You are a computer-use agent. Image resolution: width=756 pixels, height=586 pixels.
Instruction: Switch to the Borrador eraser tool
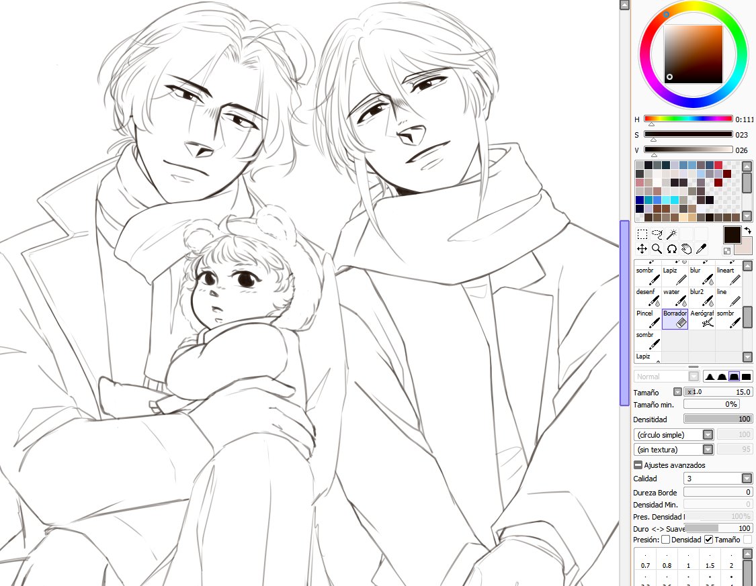[675, 318]
